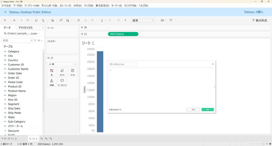Select the Sub-Category field
This screenshot has height=146, width=272.
17,121
